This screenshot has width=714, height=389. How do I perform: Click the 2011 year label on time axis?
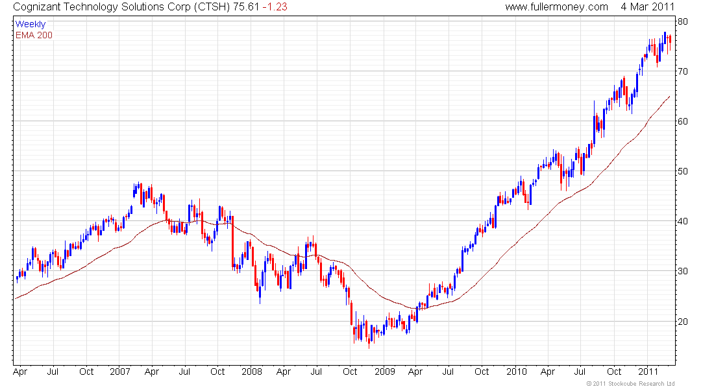(648, 371)
